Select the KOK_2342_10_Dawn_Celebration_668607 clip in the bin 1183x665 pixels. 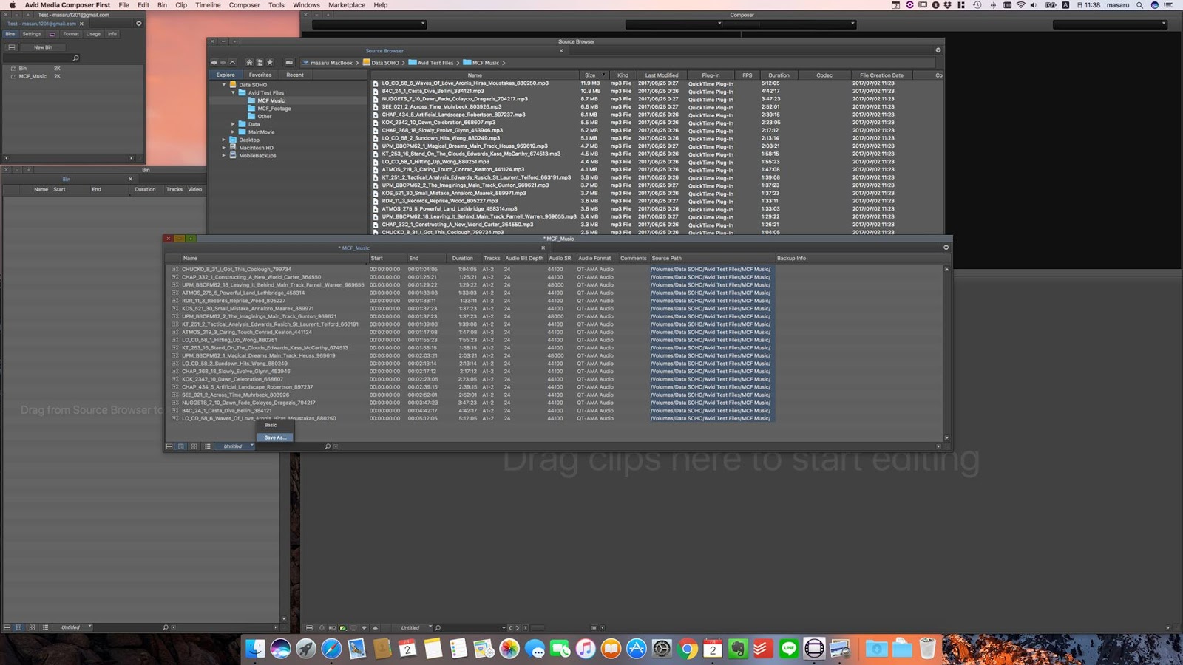tap(233, 380)
